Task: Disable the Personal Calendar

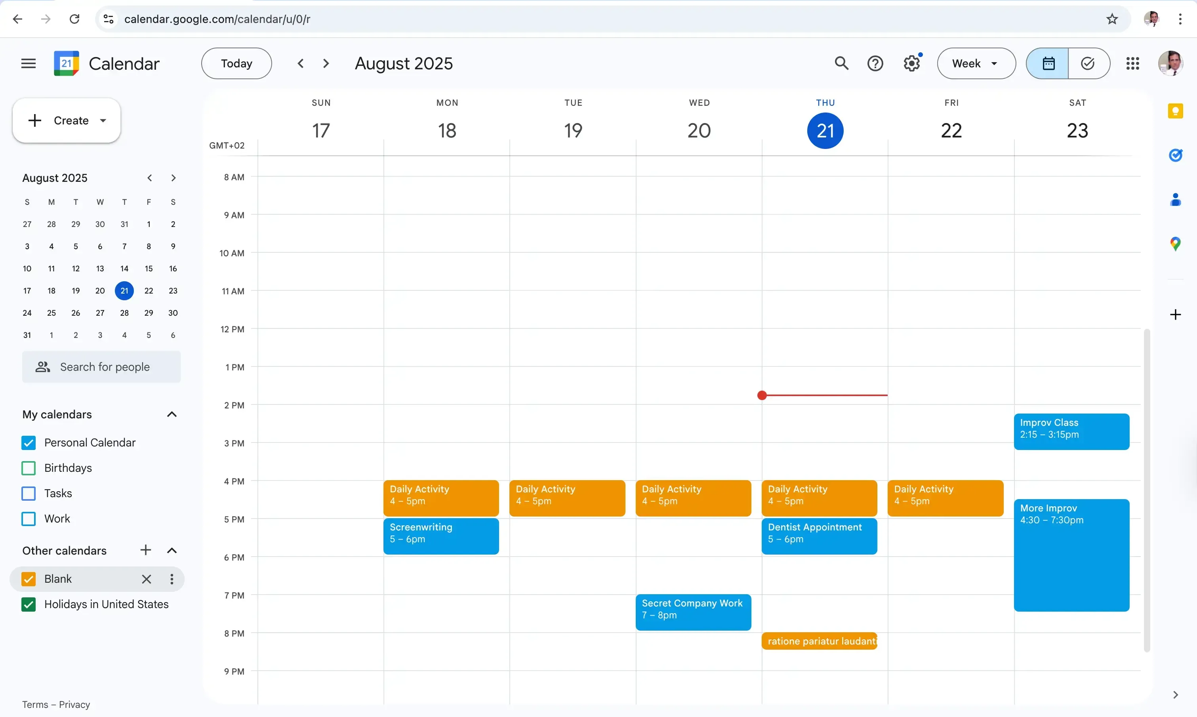Action: pyautogui.click(x=29, y=442)
